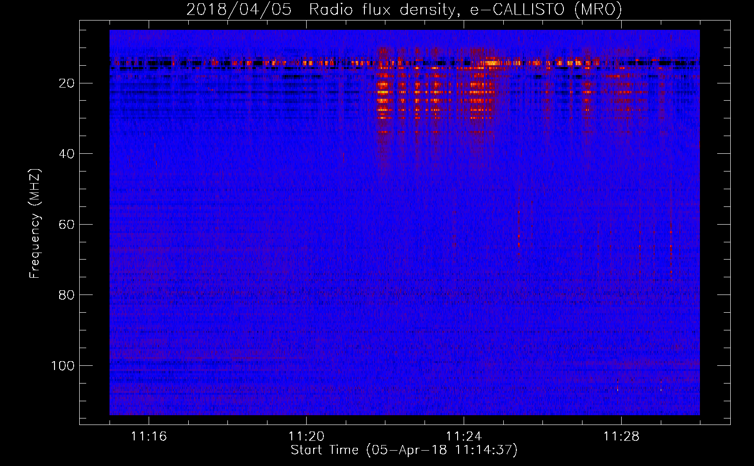Click the 100 MHz frequency tick label
Image resolution: width=754 pixels, height=466 pixels.
(63, 365)
